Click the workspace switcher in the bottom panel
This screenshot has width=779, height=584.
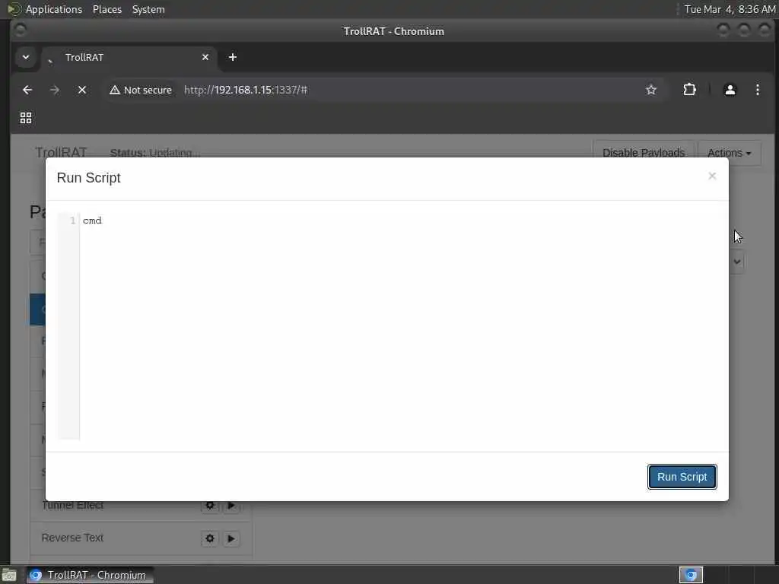click(691, 575)
